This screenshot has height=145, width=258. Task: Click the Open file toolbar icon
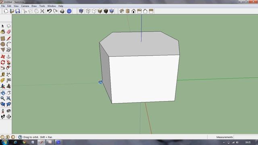pos(12,11)
